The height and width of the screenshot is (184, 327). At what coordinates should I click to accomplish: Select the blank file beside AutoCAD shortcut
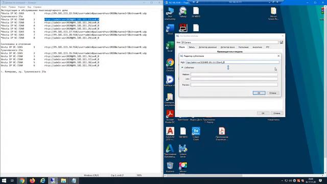[183, 132]
